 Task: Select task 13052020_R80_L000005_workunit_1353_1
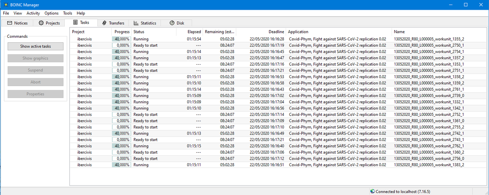point(278,64)
